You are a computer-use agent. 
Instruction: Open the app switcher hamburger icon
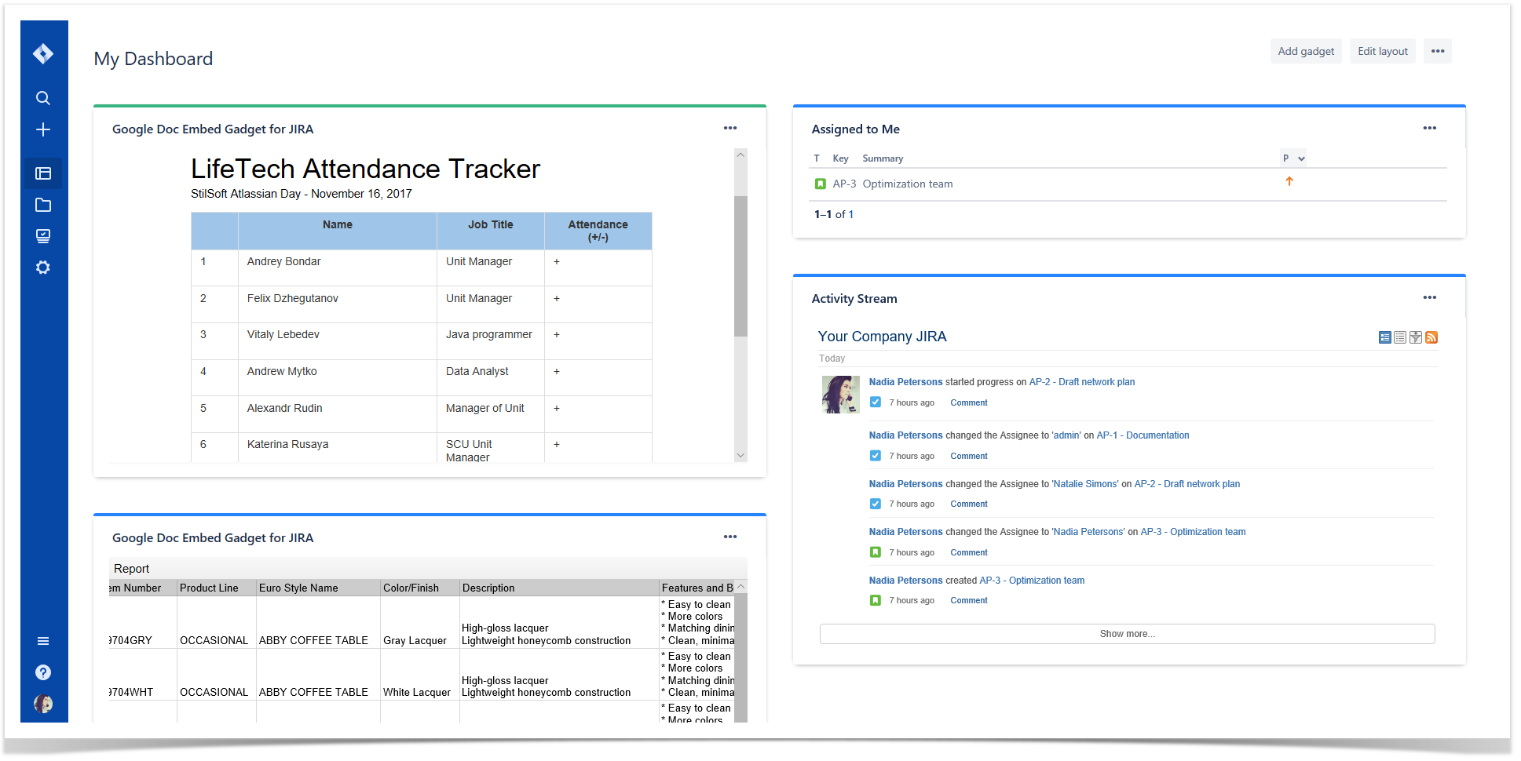43,641
